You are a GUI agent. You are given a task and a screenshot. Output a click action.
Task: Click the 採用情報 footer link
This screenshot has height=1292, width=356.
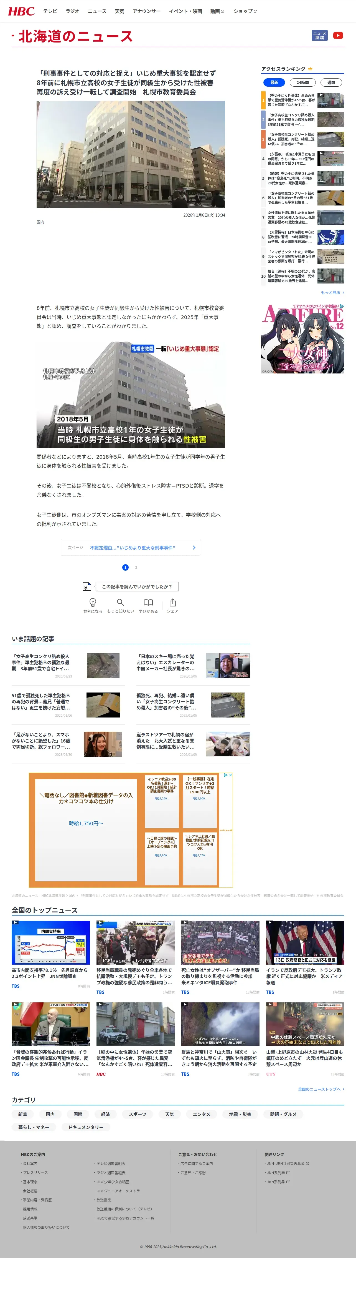pos(30,1209)
